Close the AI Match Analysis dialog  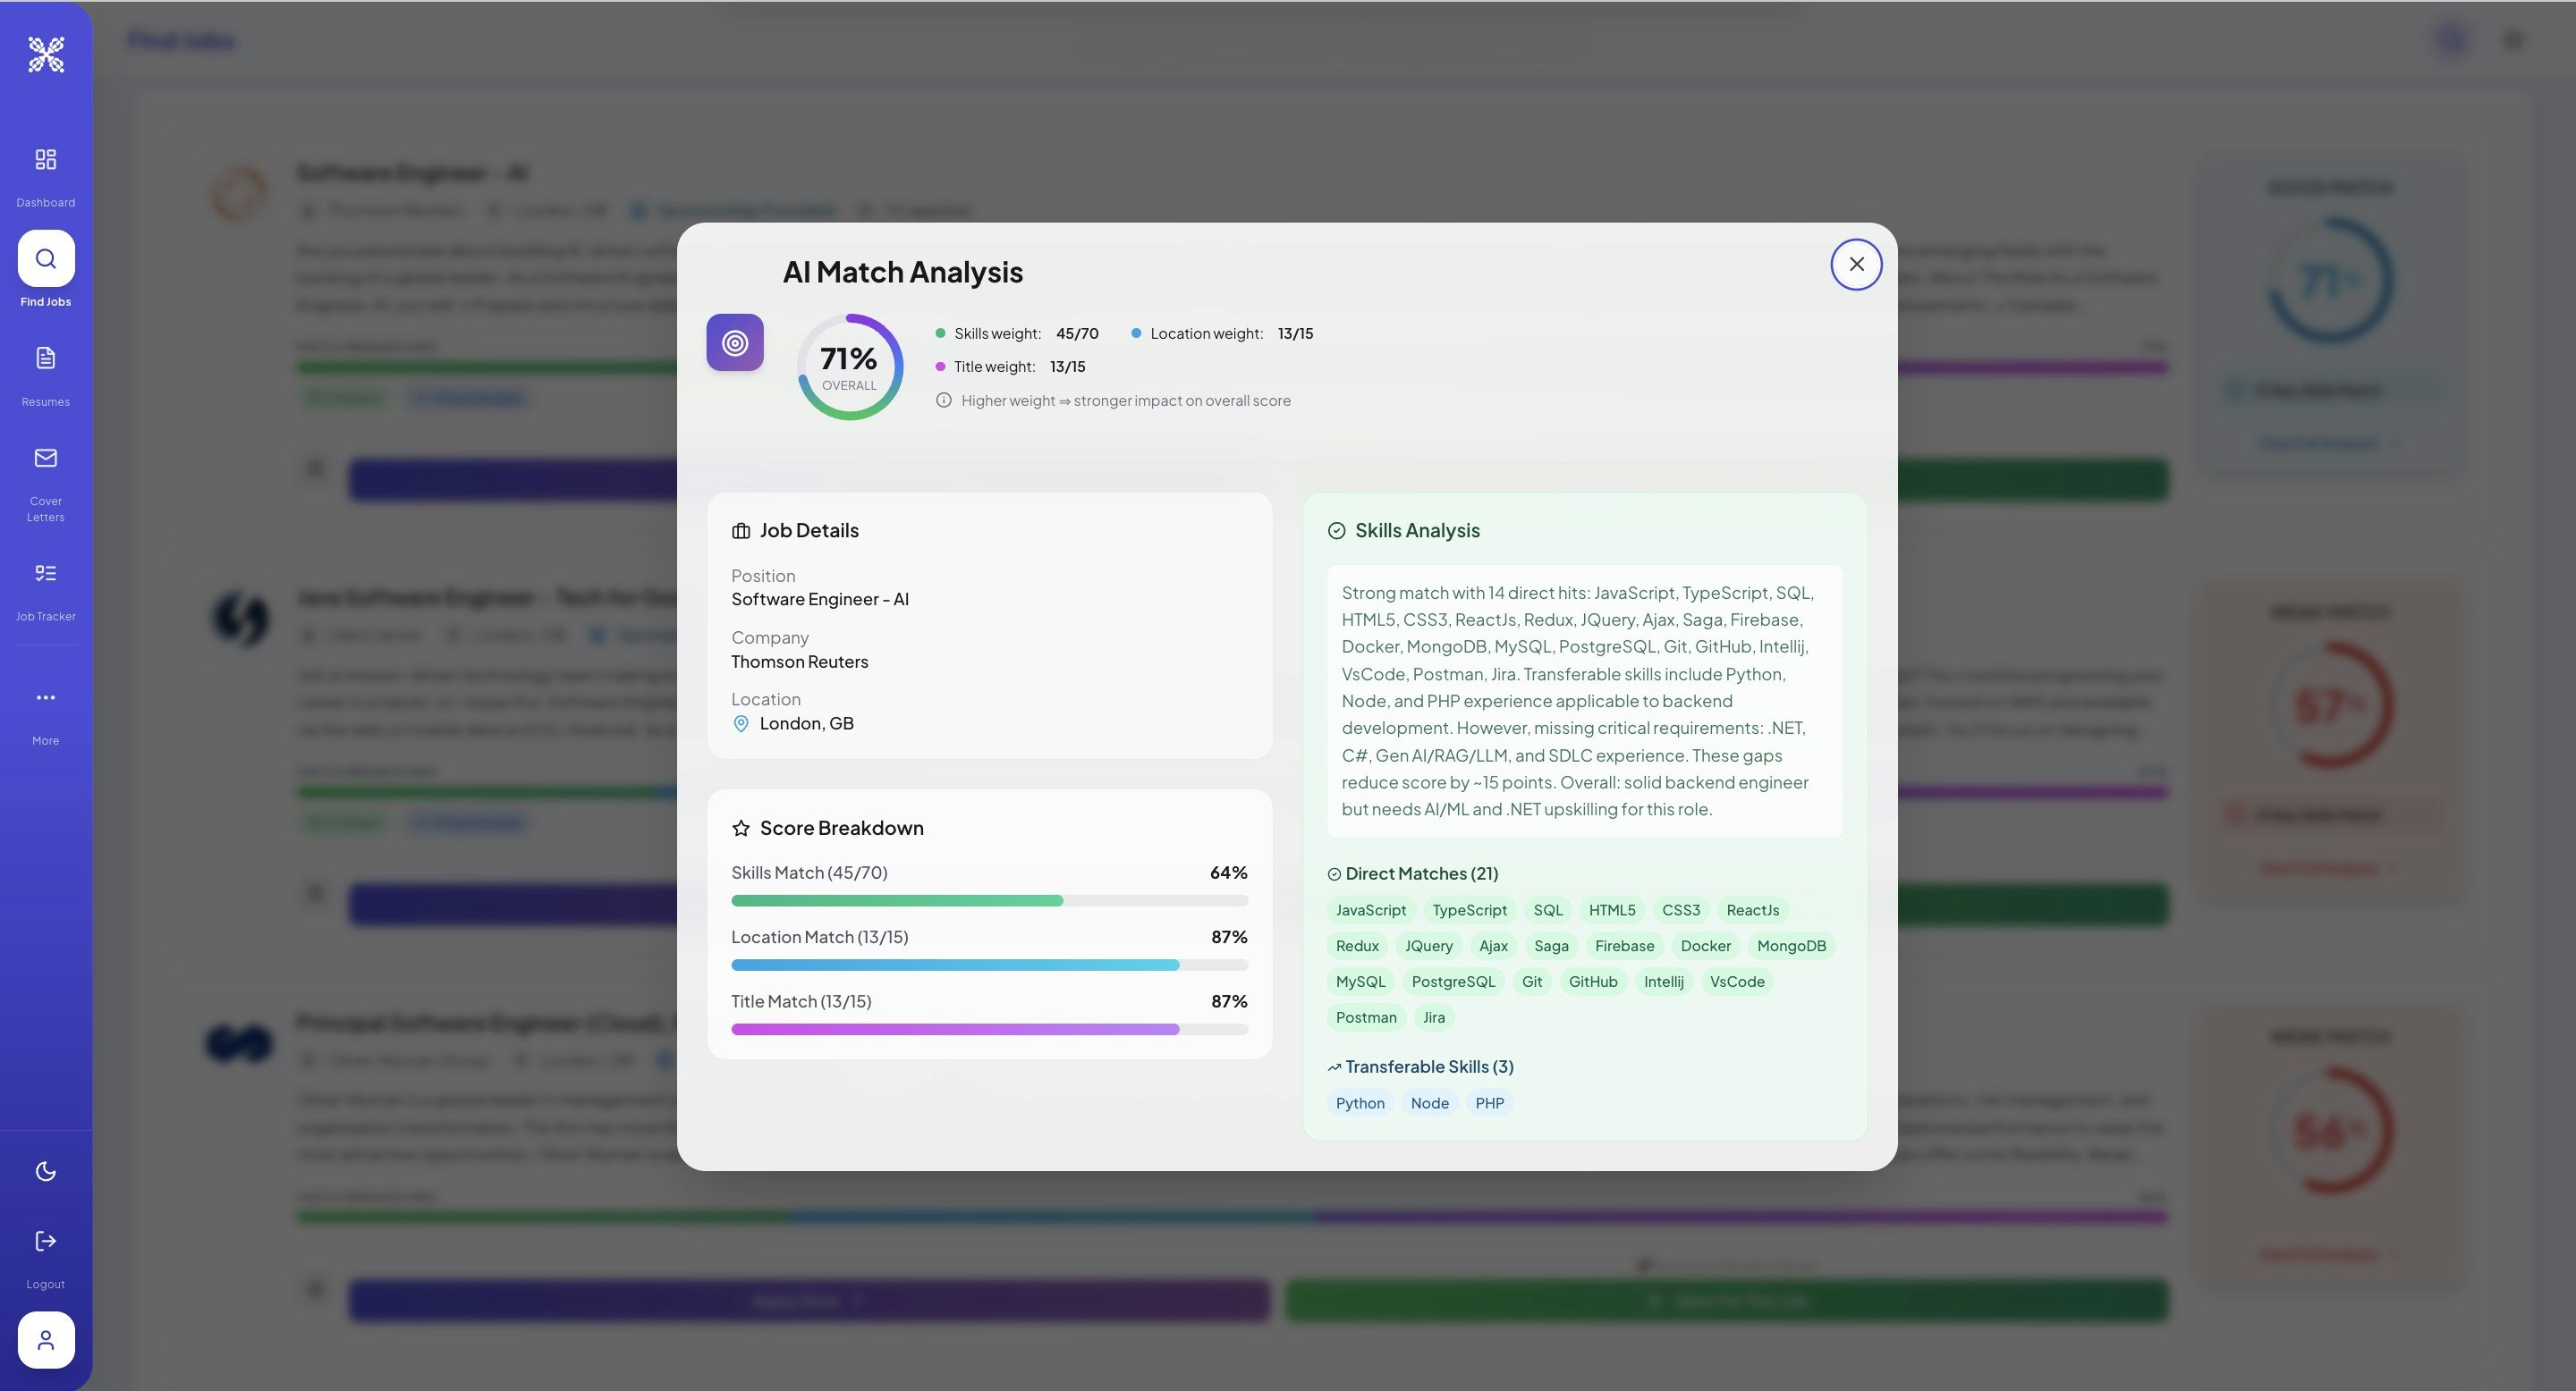tap(1856, 265)
